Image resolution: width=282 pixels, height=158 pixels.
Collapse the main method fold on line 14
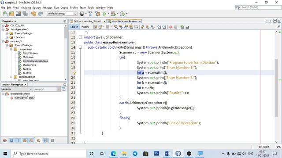point(80,47)
